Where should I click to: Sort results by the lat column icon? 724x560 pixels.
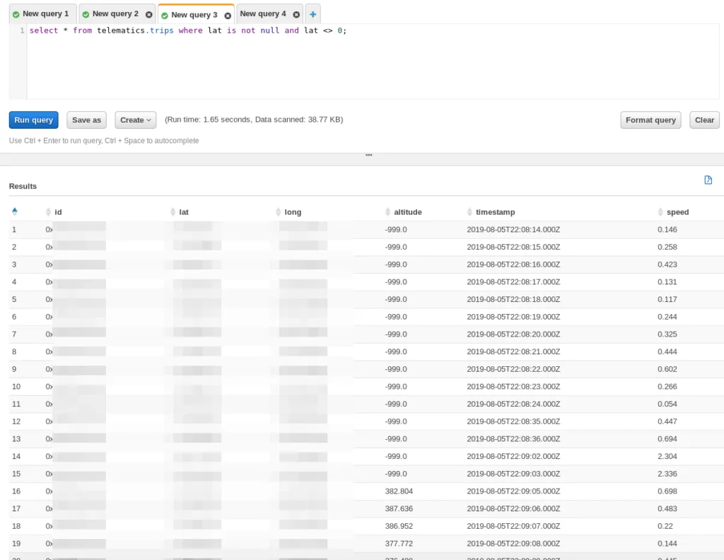click(x=174, y=212)
